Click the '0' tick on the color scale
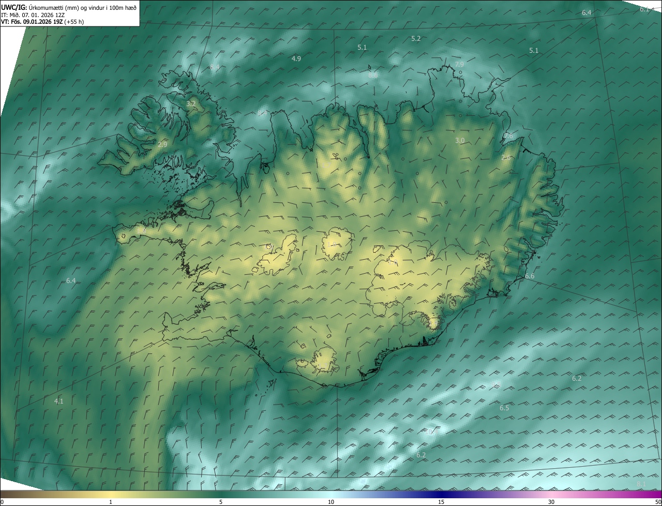The image size is (662, 506). click(2, 502)
